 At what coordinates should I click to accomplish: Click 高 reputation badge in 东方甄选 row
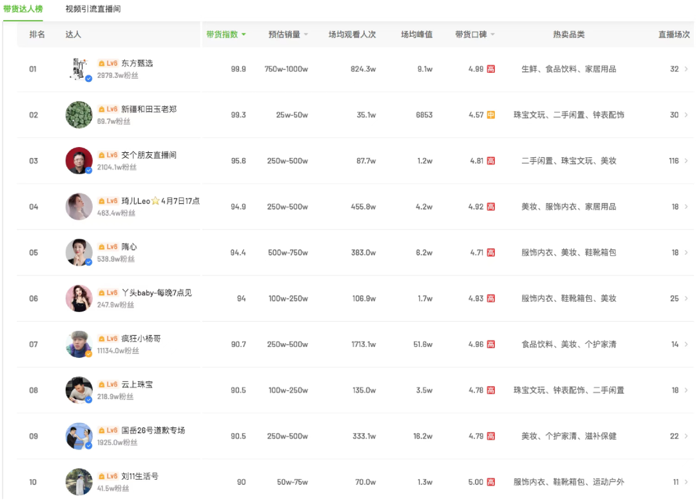(491, 69)
